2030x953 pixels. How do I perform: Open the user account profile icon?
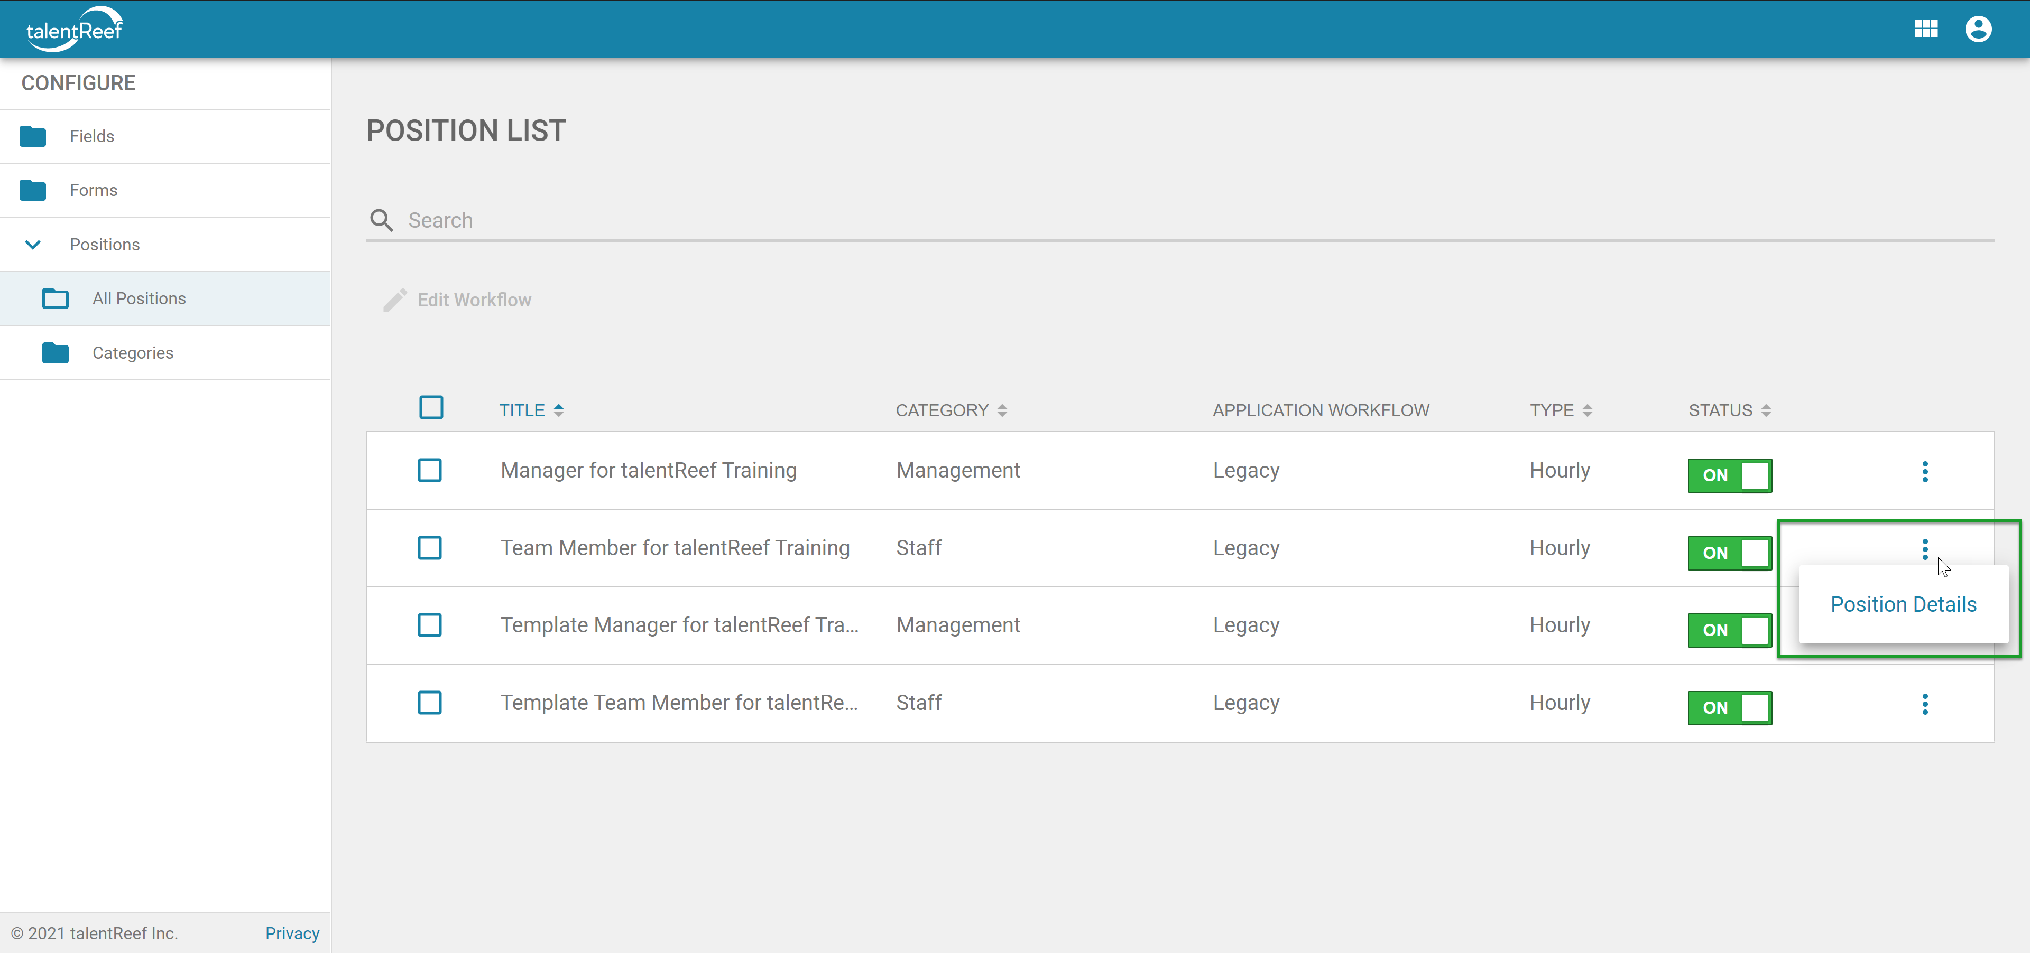click(x=1978, y=29)
